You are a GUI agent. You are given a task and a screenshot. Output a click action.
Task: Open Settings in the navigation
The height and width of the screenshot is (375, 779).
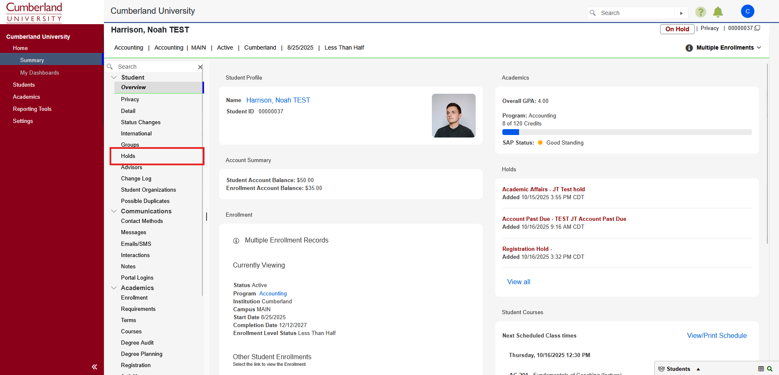click(23, 121)
